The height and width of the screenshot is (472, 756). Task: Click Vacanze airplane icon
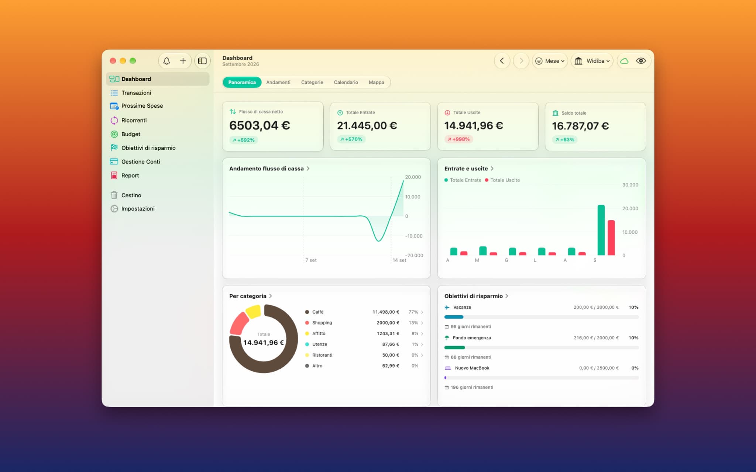[447, 307]
